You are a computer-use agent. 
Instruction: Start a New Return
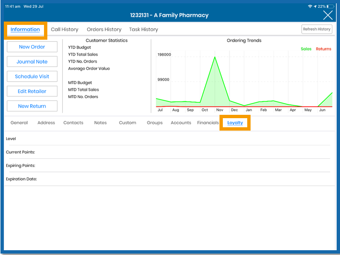[x=32, y=106]
